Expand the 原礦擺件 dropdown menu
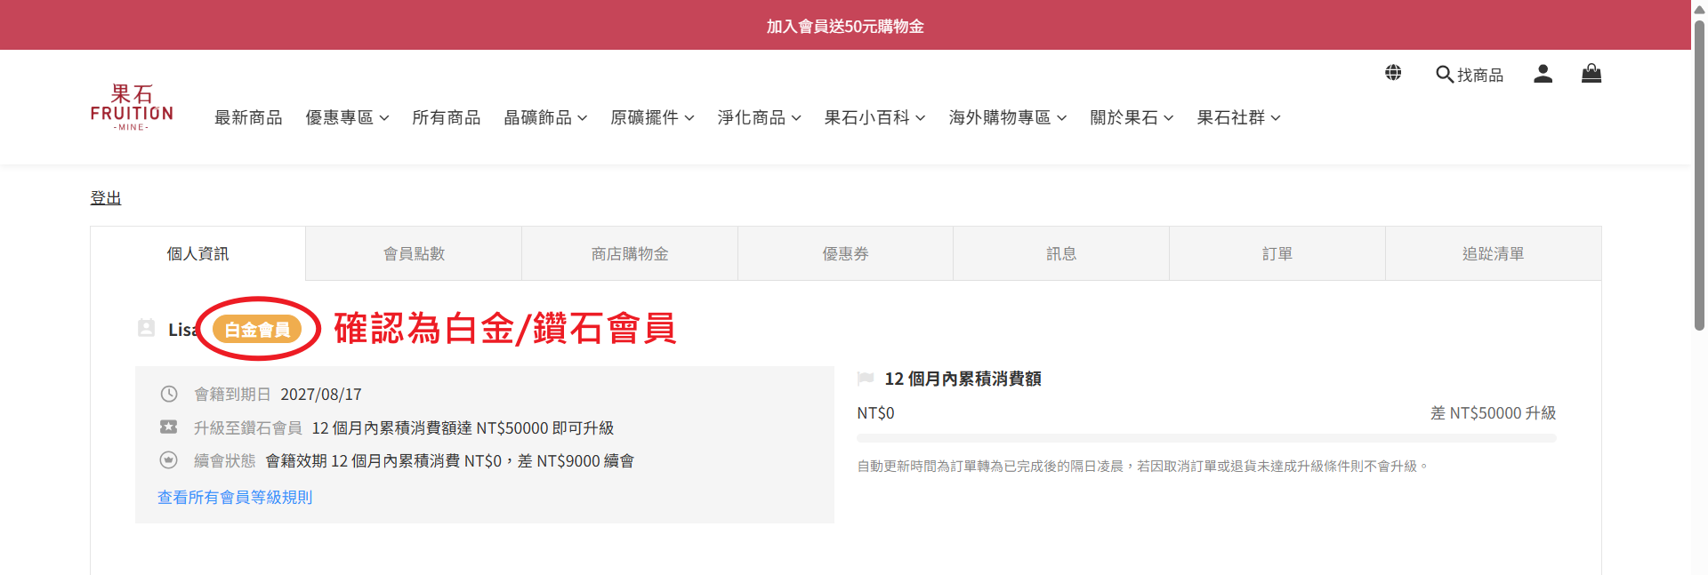 pyautogui.click(x=652, y=117)
